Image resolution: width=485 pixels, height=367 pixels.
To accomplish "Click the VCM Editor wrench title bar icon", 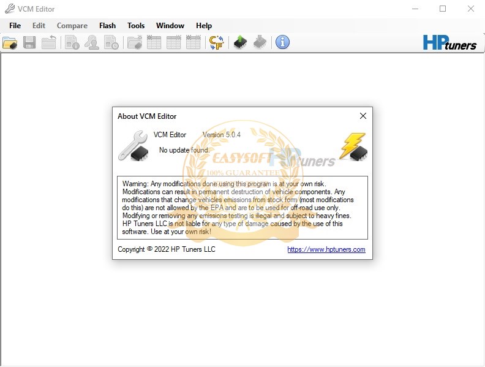I will (10, 9).
